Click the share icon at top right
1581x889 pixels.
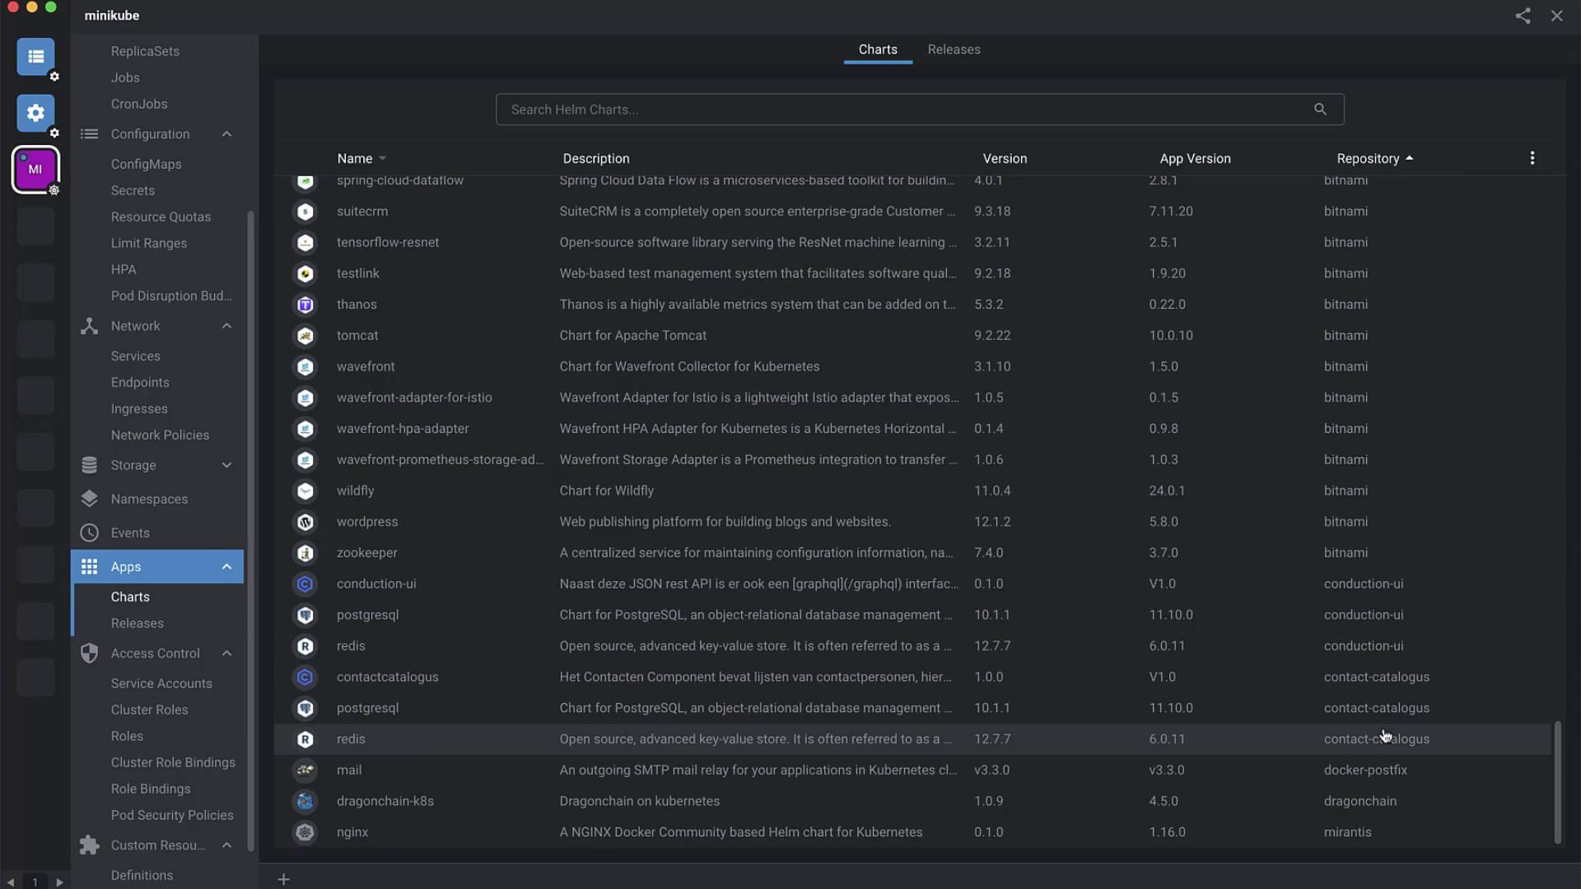pyautogui.click(x=1523, y=16)
